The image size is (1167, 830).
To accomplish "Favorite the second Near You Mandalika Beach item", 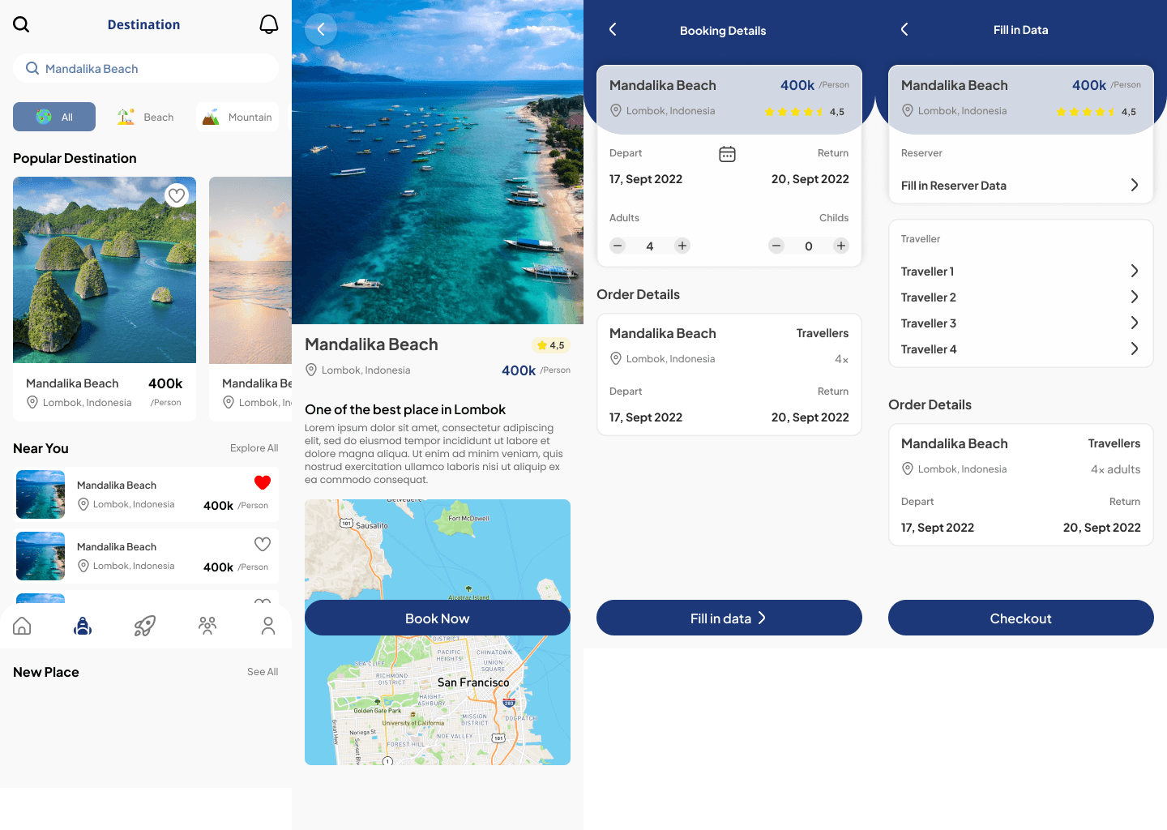I will tap(263, 545).
